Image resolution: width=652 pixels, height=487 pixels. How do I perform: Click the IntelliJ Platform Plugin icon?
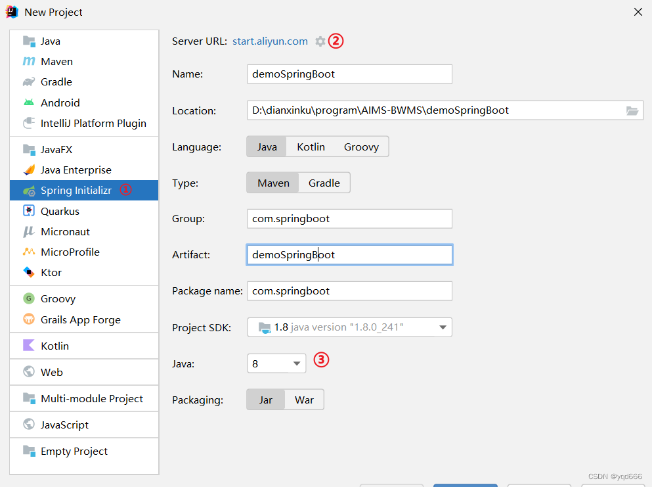pos(29,123)
